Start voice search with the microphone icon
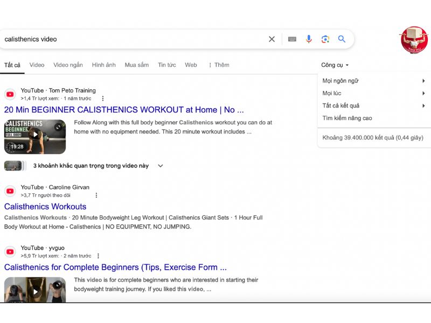Screen dimensions: 431x323 pos(309,39)
